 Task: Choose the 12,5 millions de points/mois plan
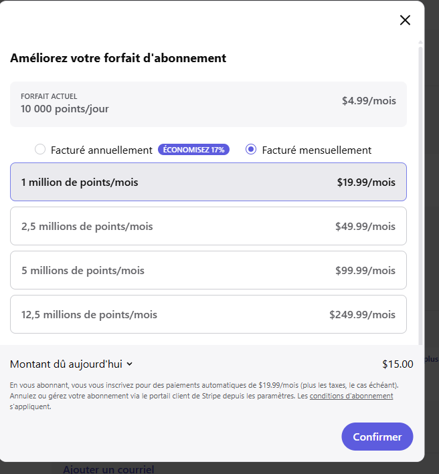coord(208,314)
